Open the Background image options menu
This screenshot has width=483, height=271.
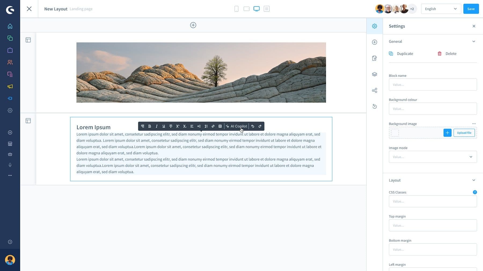474,124
